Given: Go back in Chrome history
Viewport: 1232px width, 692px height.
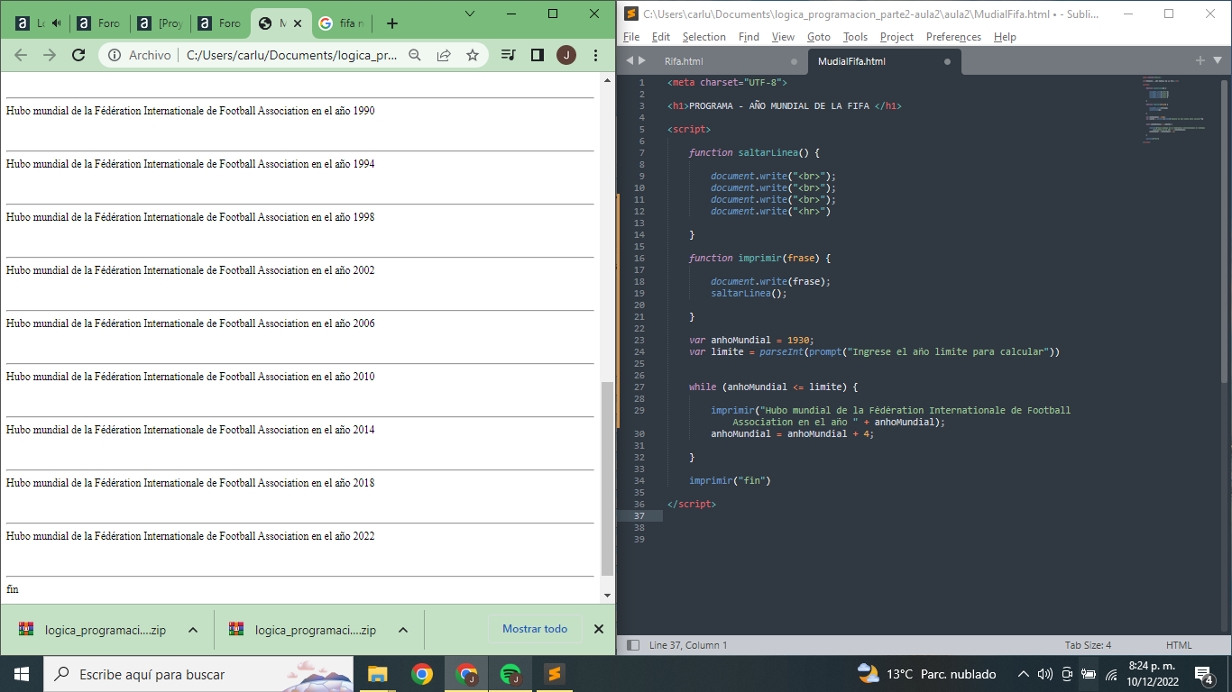Looking at the screenshot, I should (x=21, y=55).
